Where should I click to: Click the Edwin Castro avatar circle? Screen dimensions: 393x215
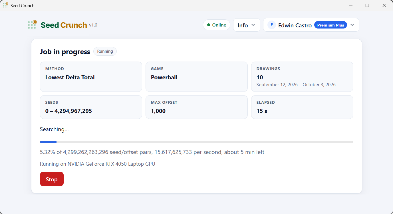click(x=272, y=25)
